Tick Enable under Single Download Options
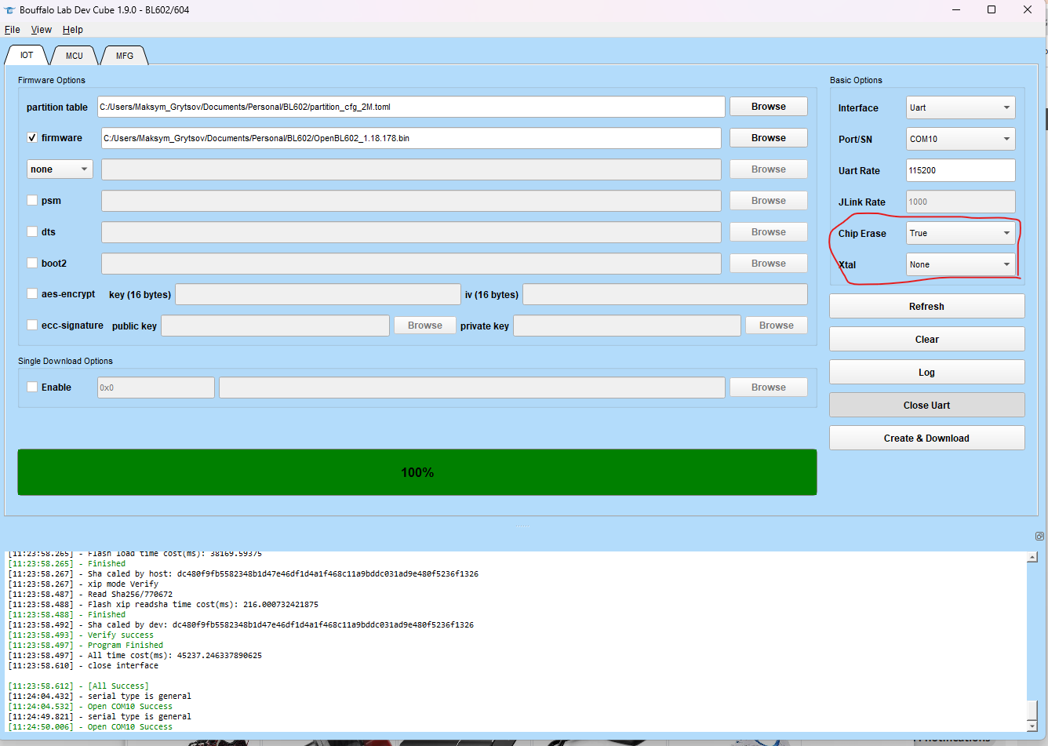Screen dimensions: 1048x746 point(32,388)
